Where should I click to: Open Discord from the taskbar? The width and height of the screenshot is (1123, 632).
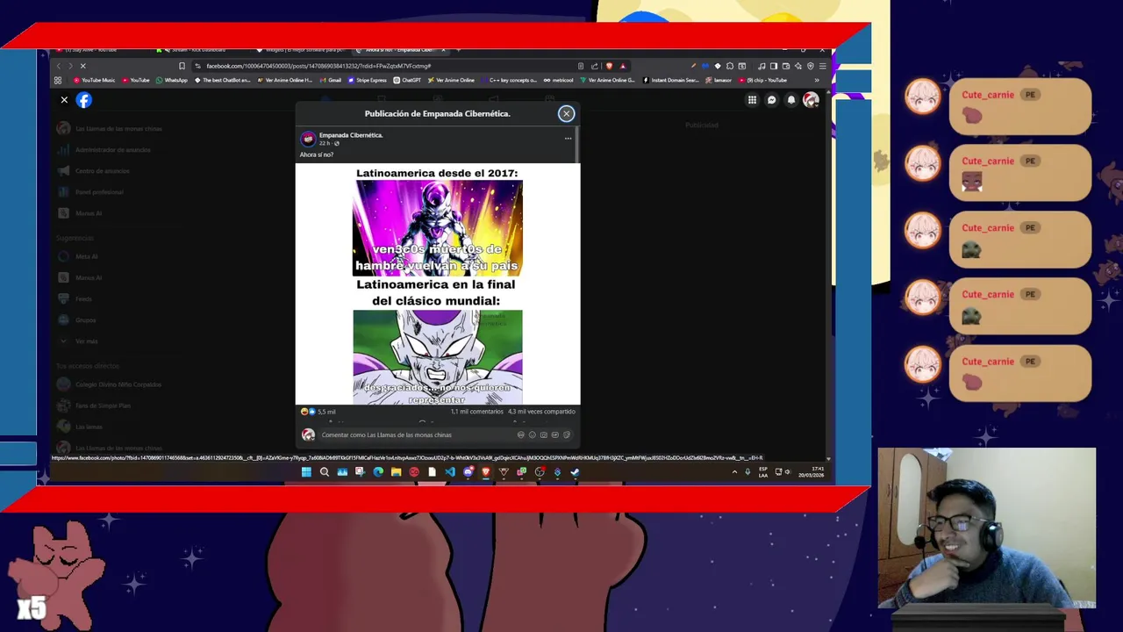pos(468,472)
